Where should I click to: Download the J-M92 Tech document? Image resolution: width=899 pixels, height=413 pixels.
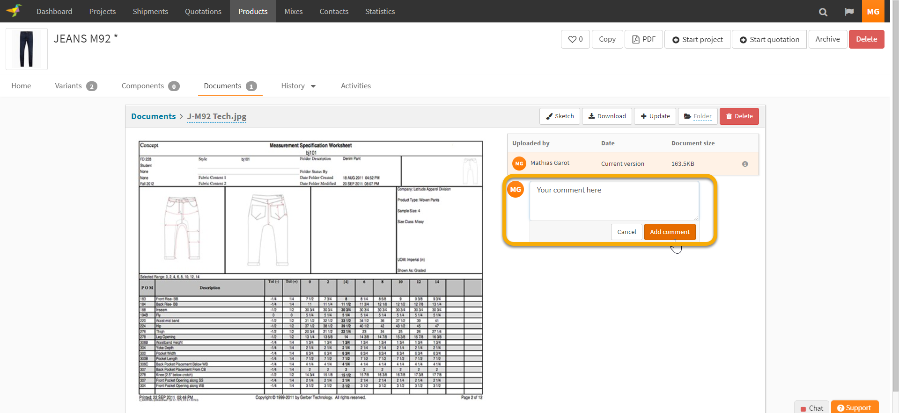[x=607, y=116]
